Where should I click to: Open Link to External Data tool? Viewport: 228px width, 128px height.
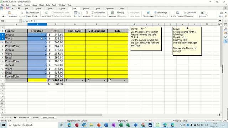click(x=9, y=14)
